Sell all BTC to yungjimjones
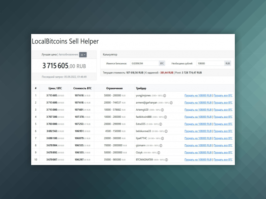Viewport: 266px width, 199px height. 223,95
